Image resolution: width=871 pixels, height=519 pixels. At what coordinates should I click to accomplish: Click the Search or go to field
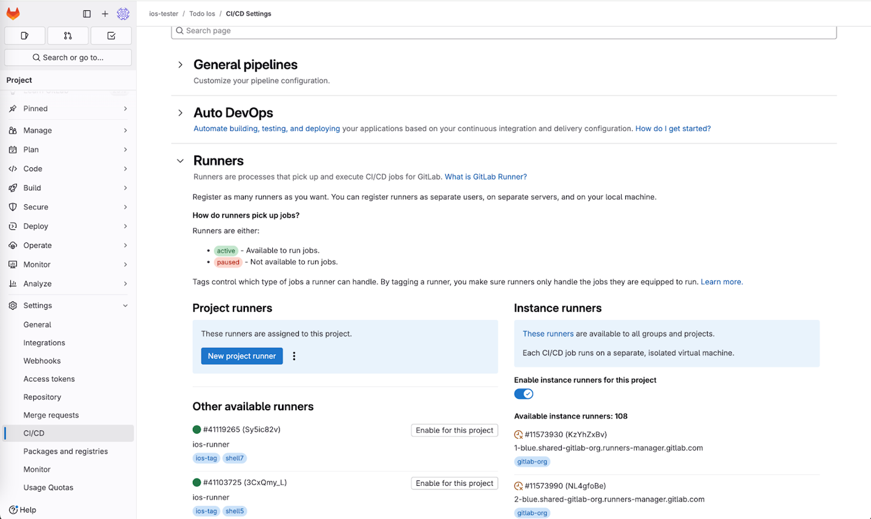point(68,57)
